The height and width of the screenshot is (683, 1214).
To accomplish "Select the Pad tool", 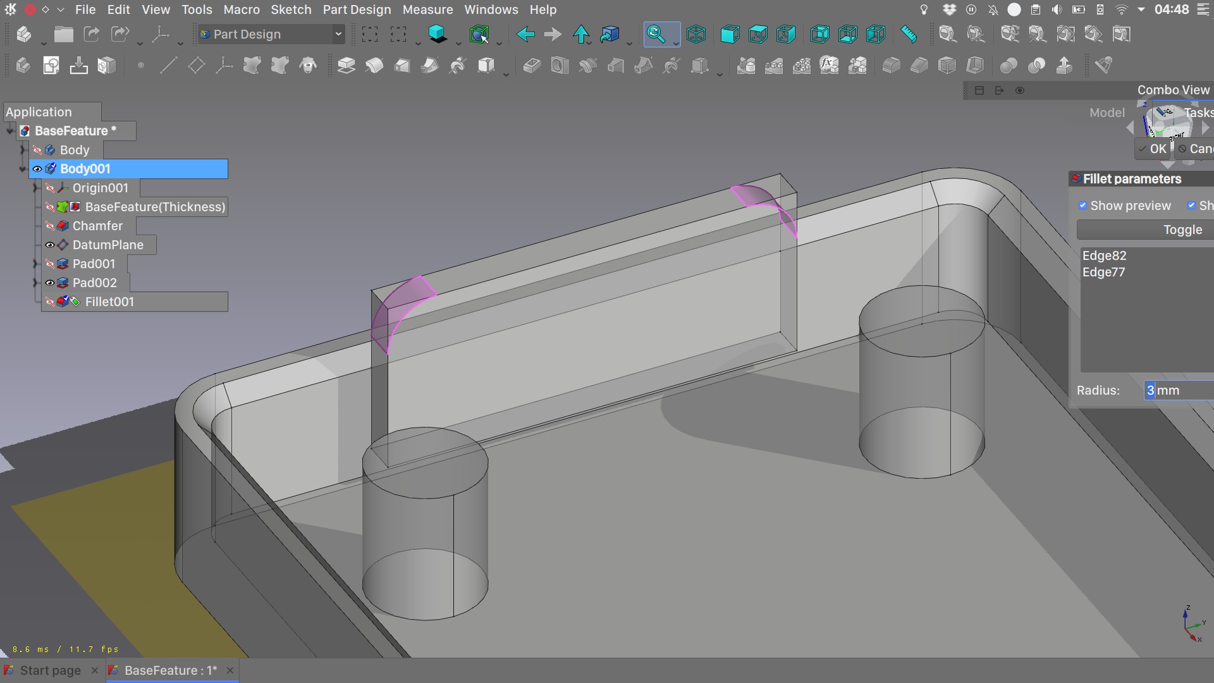I will (346, 65).
